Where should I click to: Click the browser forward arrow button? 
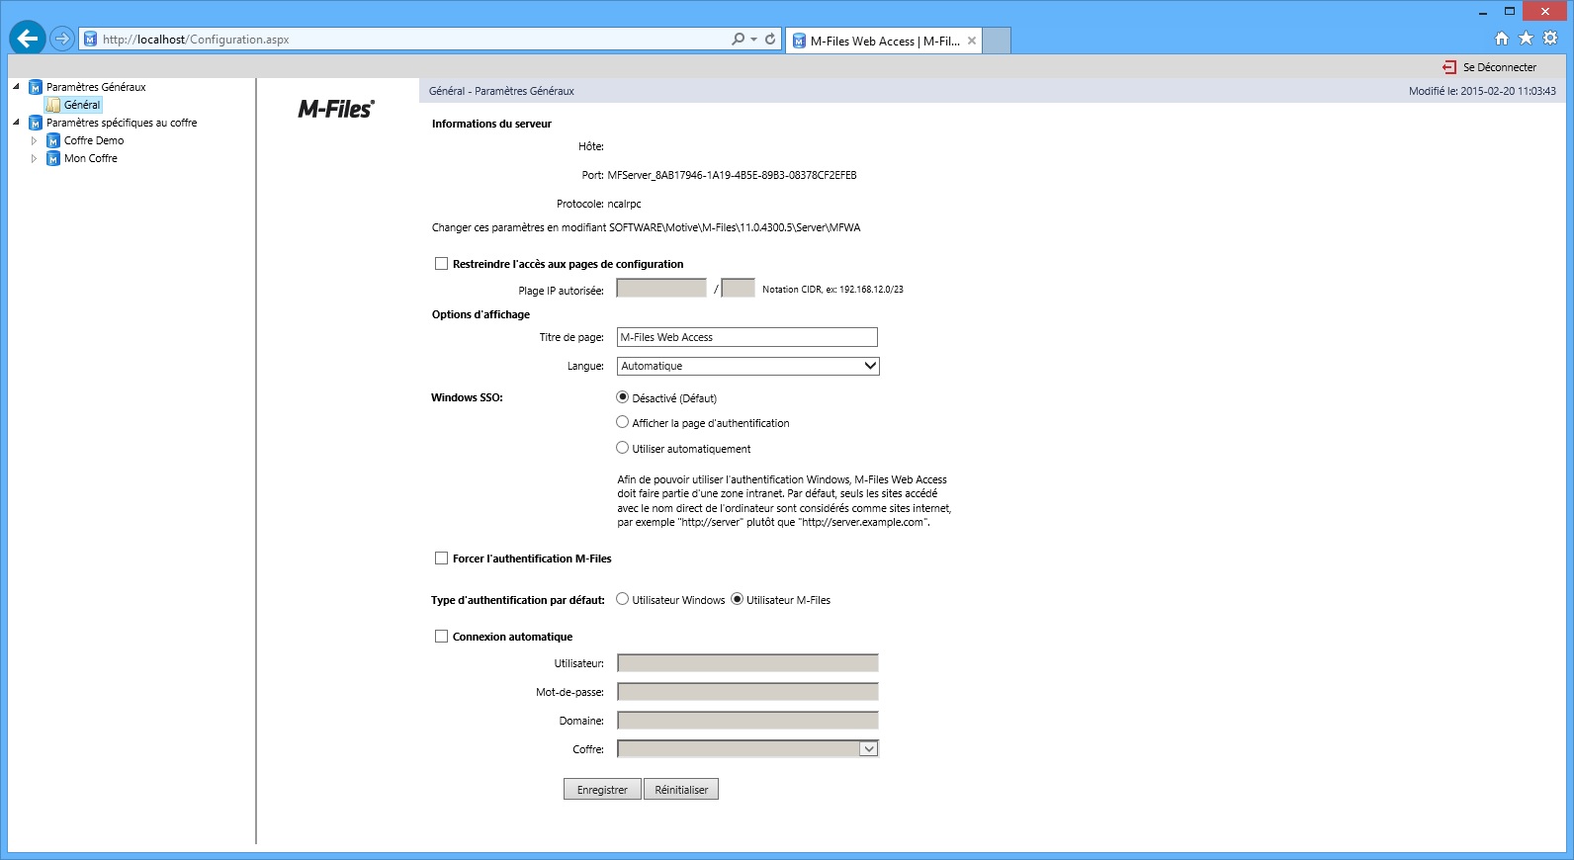[62, 39]
